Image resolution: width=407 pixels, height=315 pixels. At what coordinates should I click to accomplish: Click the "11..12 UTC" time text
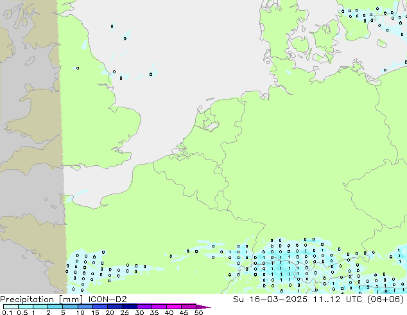[338, 300]
